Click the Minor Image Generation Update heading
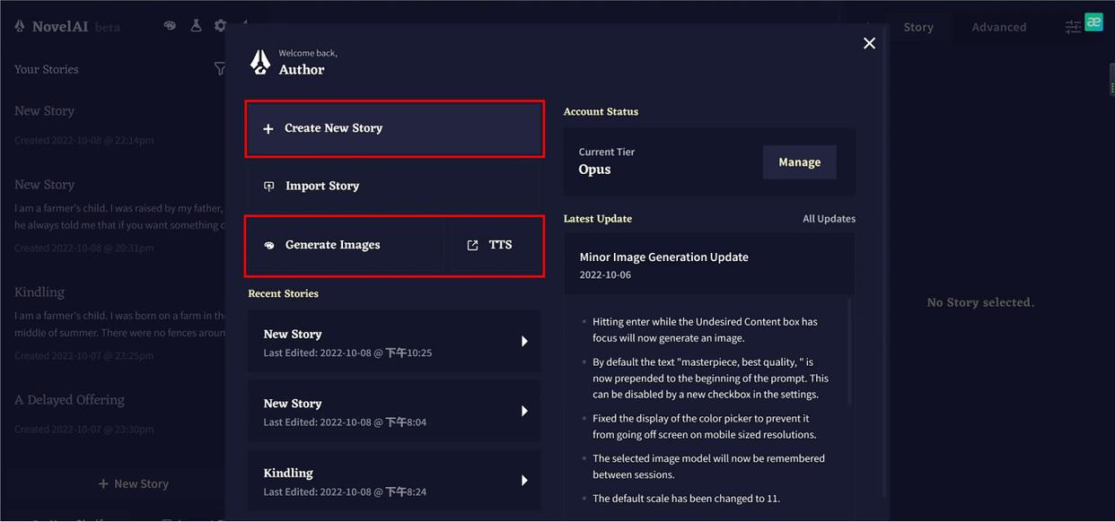Viewport: 1115px width, 522px height. 663,257
